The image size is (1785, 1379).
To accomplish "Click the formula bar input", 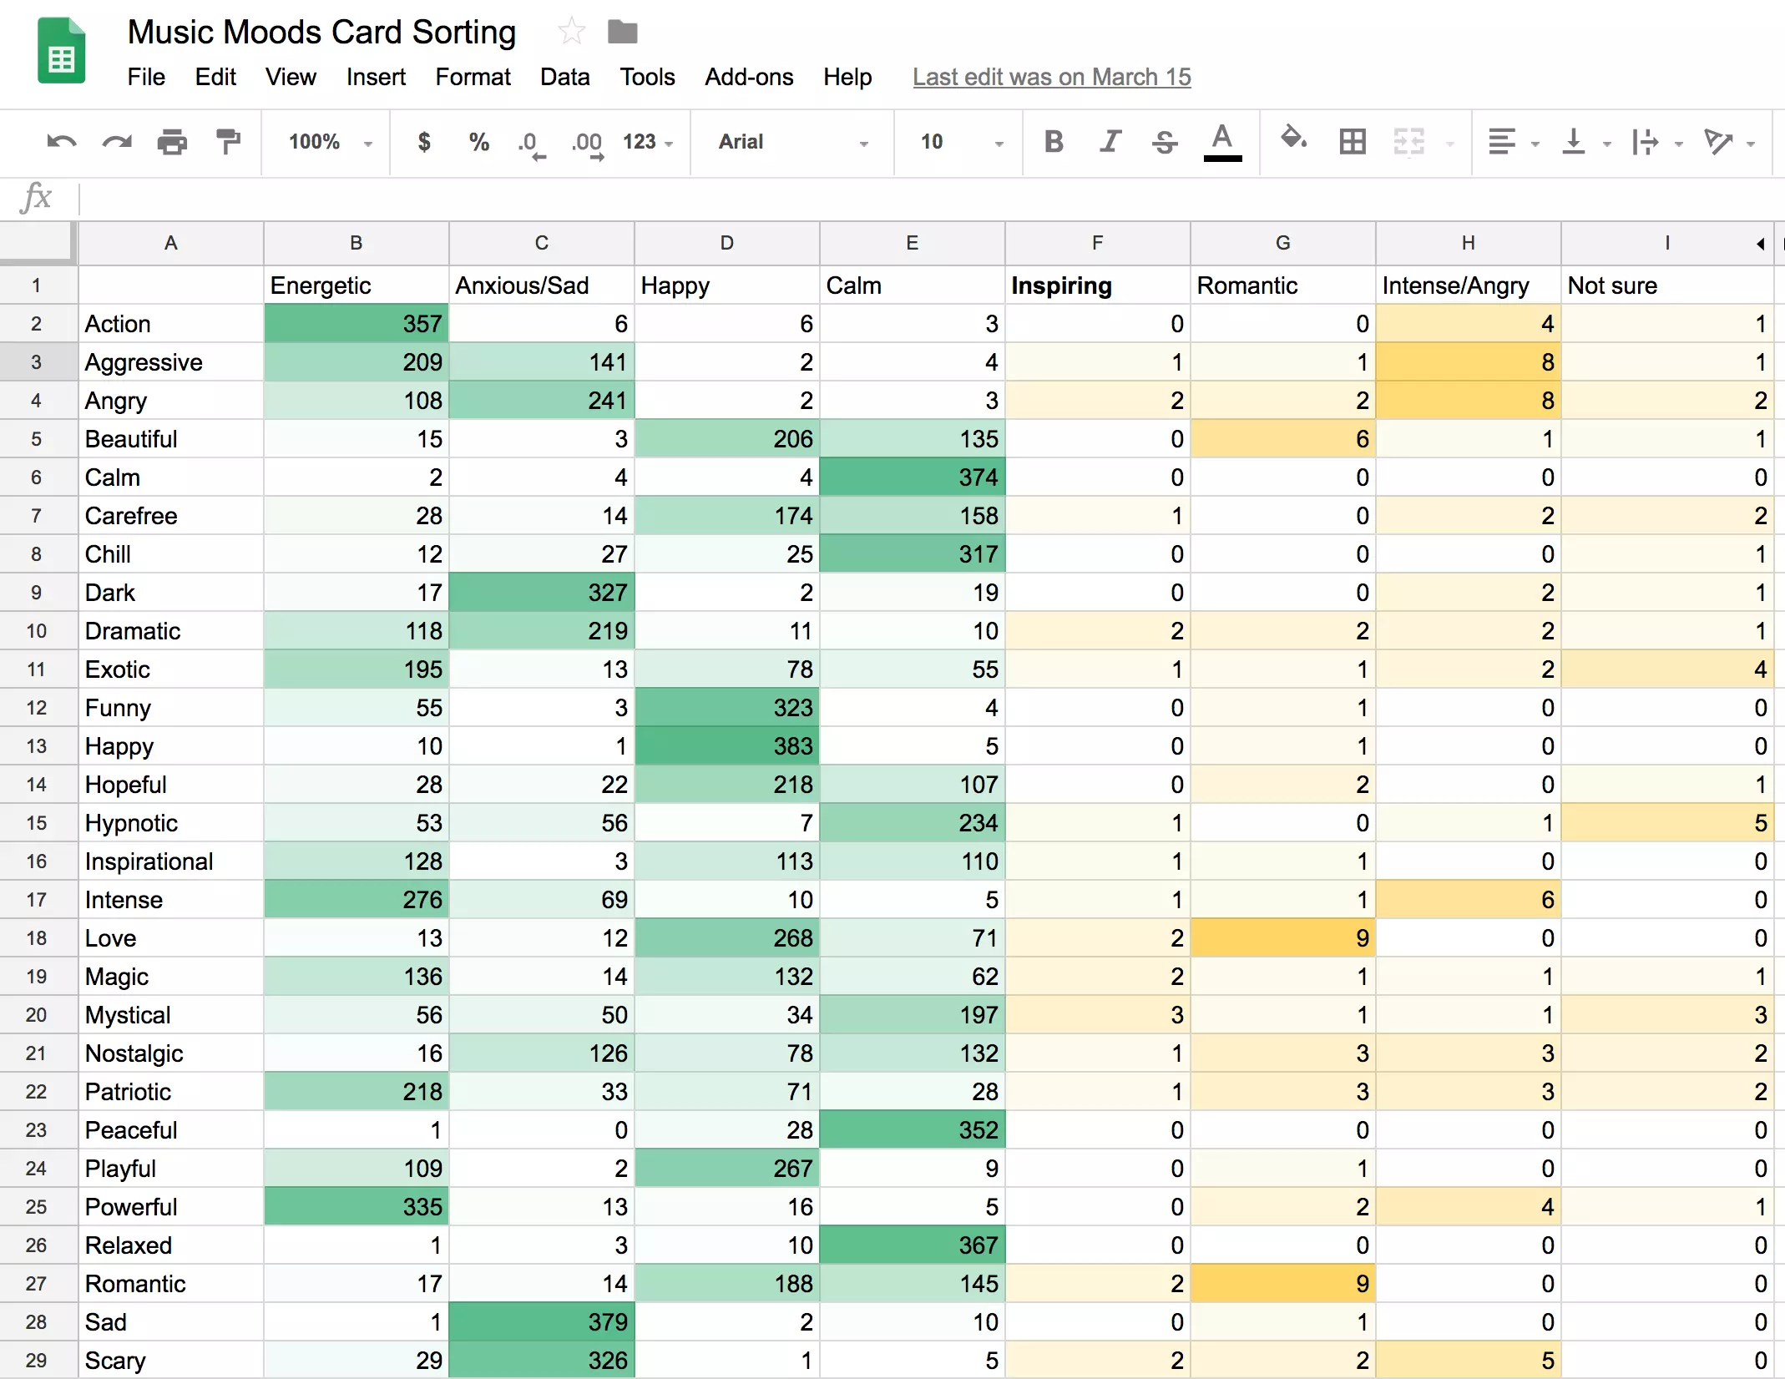I will click(918, 199).
